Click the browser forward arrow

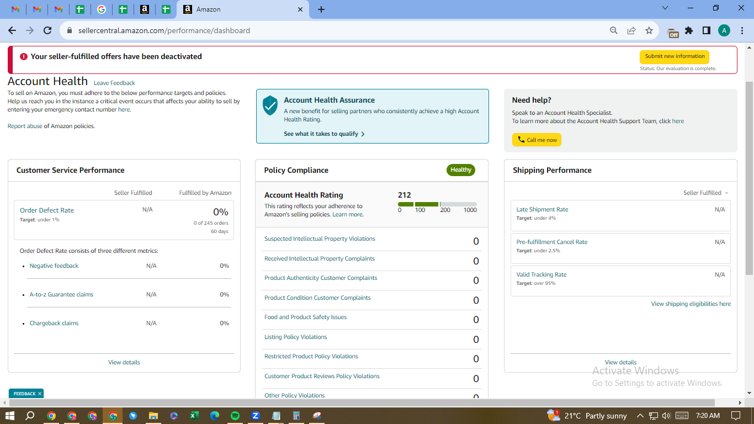pyautogui.click(x=30, y=30)
